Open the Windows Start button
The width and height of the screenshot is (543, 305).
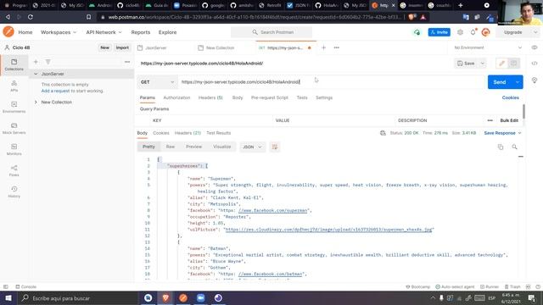pyautogui.click(x=8, y=298)
